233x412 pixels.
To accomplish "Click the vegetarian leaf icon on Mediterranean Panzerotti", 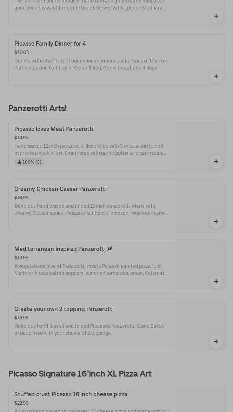I will [x=109, y=249].
